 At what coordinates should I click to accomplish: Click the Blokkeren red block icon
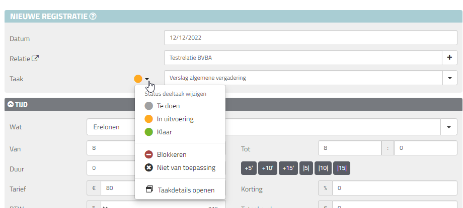coord(149,155)
